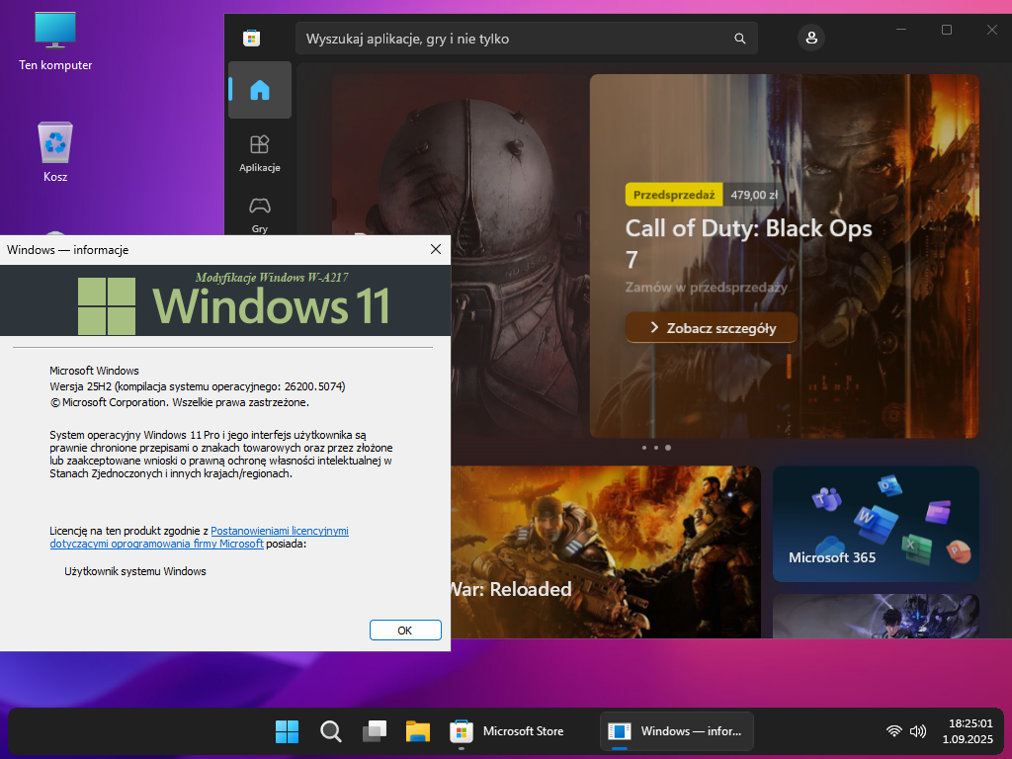Image resolution: width=1012 pixels, height=759 pixels.
Task: Open the Microsoft license terms link
Action: [x=279, y=531]
